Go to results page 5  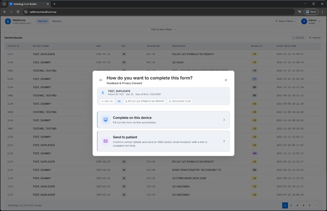pyautogui.click(x=309, y=205)
